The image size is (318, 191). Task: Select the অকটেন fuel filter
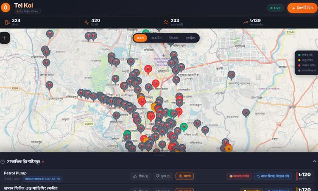tap(156, 38)
